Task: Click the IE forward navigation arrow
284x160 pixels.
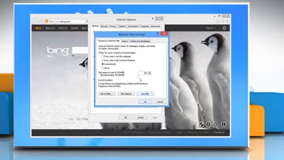Action: click(x=41, y=21)
